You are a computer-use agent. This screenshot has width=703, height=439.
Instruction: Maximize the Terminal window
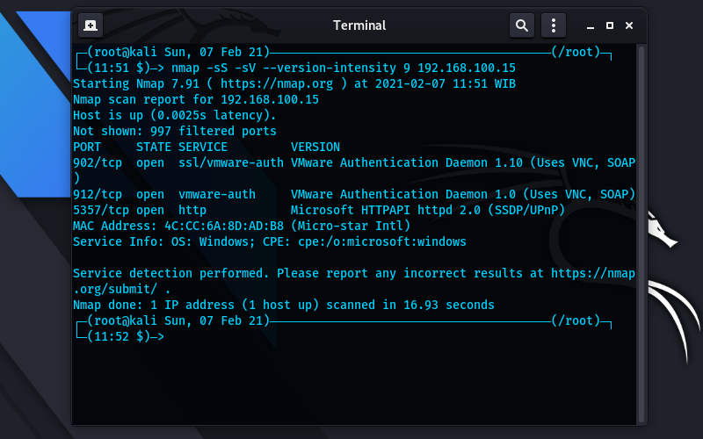tap(610, 25)
